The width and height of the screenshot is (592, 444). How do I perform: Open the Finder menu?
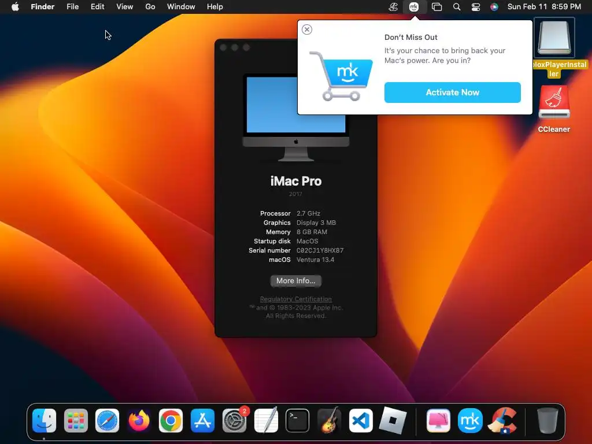click(42, 7)
